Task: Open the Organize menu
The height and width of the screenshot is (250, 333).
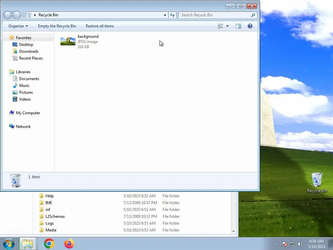Action: pos(18,26)
